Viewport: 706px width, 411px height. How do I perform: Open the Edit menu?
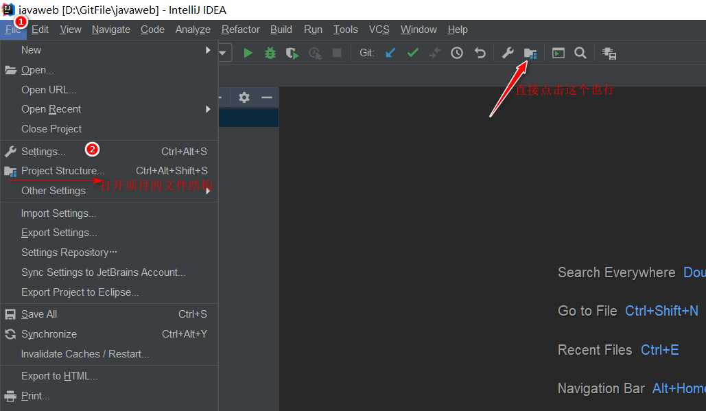coord(40,30)
